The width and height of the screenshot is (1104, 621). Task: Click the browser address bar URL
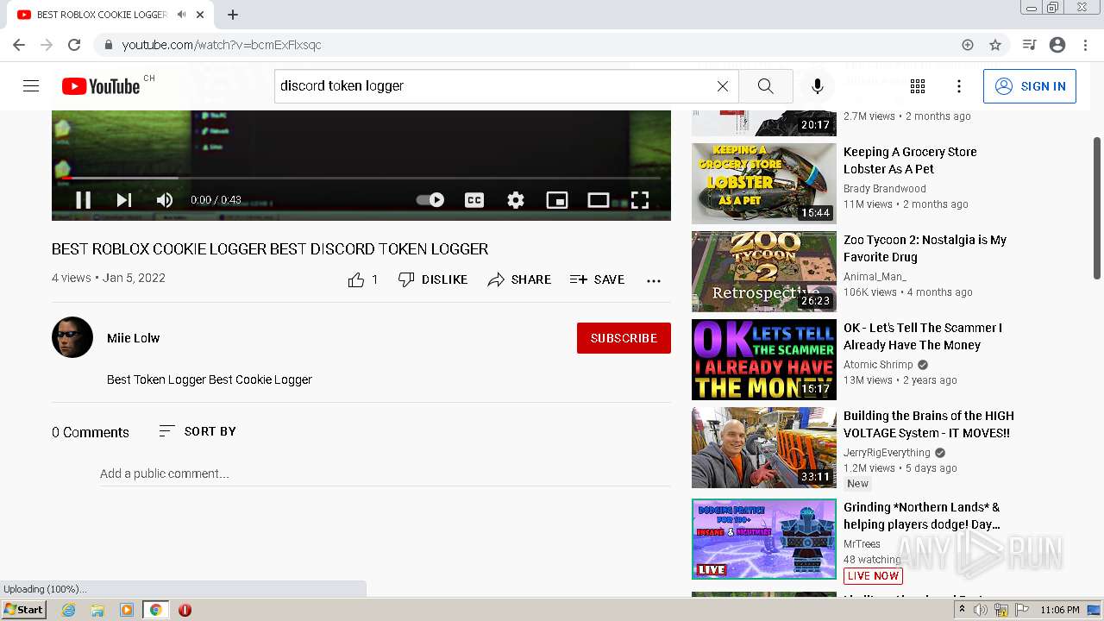click(222, 45)
